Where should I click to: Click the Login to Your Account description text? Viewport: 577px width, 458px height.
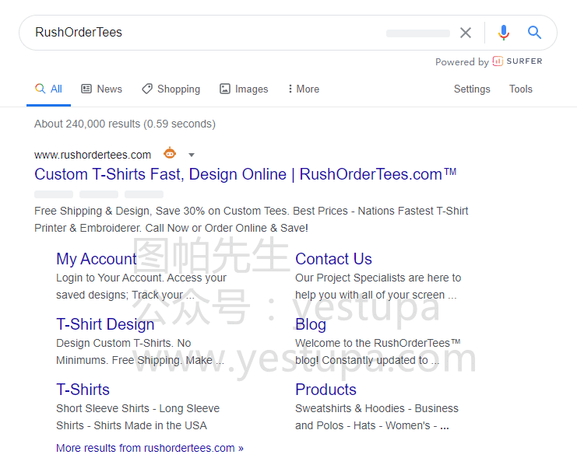tap(141, 286)
